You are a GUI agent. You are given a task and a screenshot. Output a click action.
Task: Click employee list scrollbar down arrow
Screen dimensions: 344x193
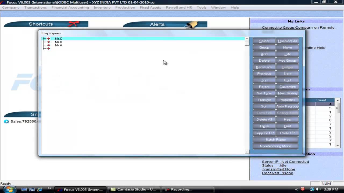click(x=247, y=152)
